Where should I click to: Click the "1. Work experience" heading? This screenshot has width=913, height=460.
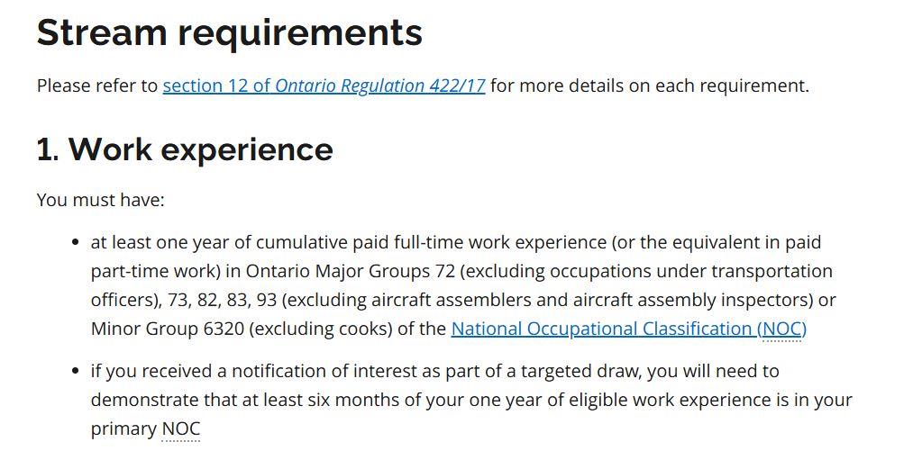click(x=185, y=149)
